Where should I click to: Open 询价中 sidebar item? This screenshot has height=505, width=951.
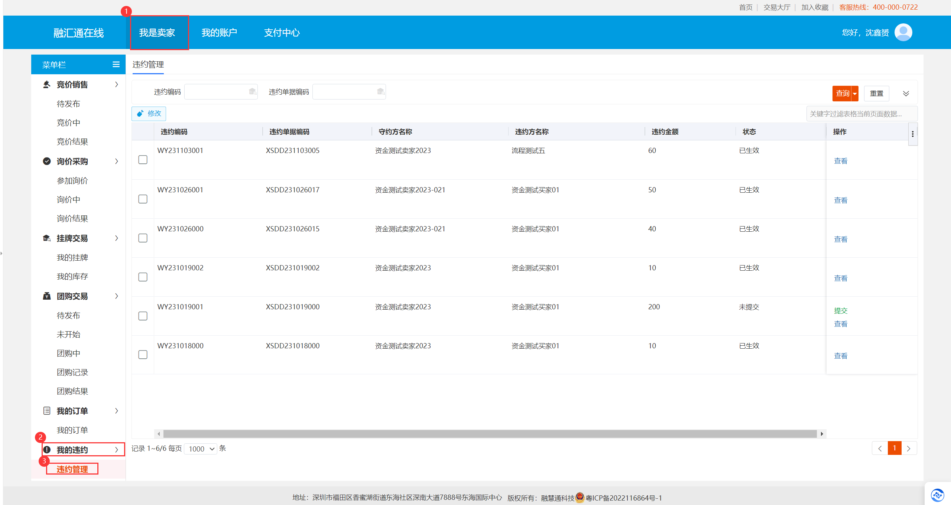[68, 199]
